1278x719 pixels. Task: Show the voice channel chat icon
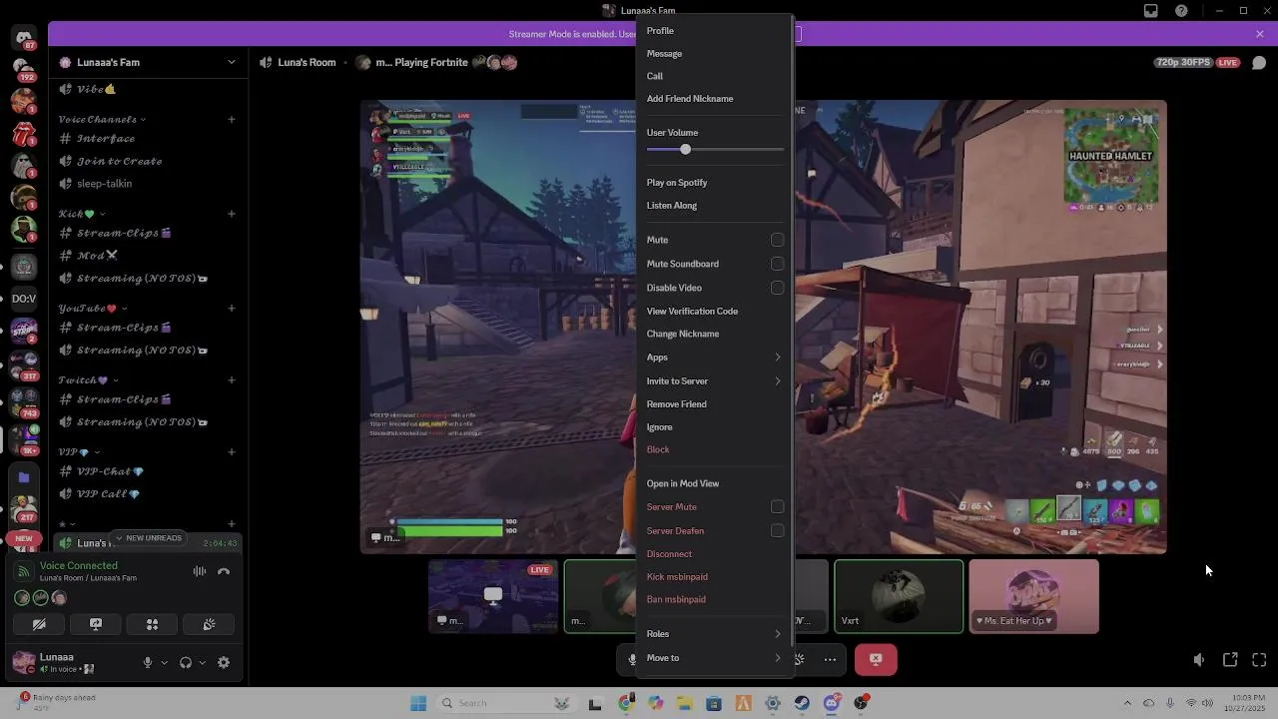coord(1259,62)
